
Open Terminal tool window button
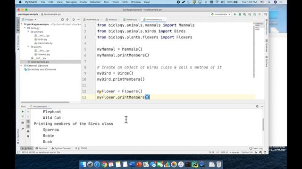click(x=42, y=148)
